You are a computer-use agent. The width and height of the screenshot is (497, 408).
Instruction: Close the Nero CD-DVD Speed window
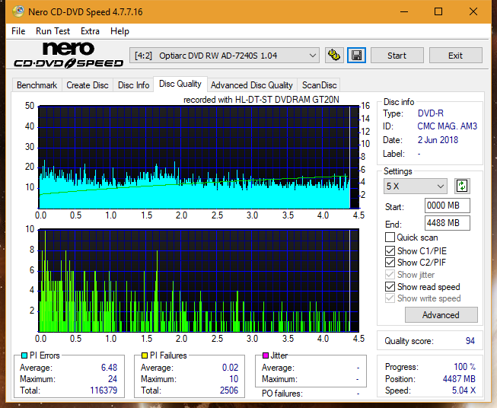(x=473, y=11)
